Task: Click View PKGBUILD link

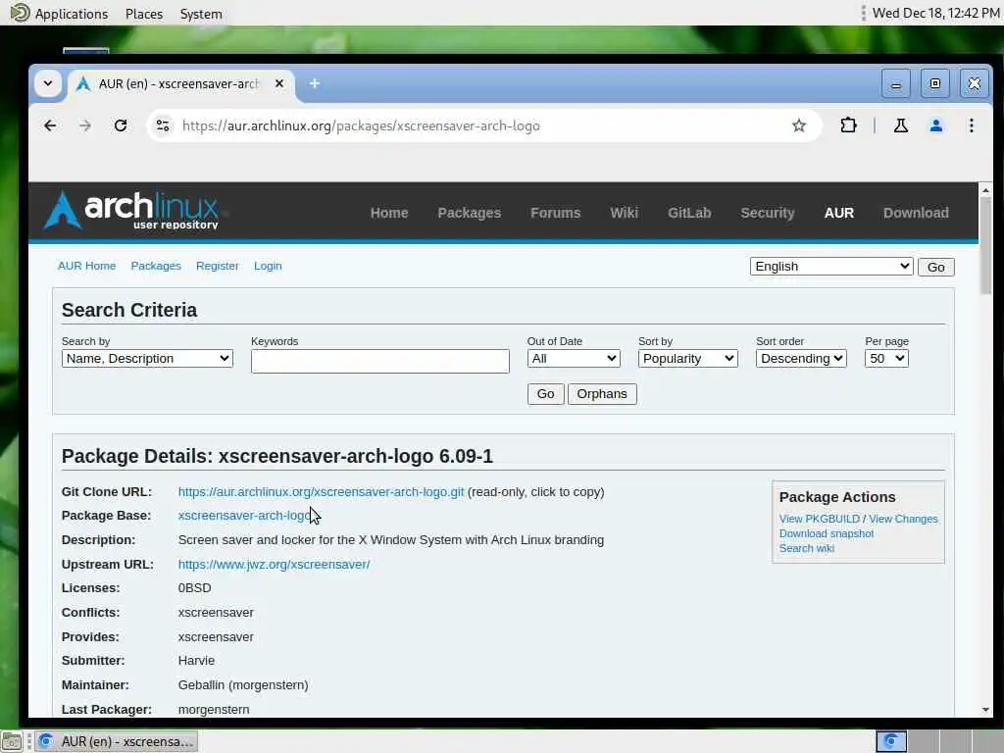Action: 819,519
